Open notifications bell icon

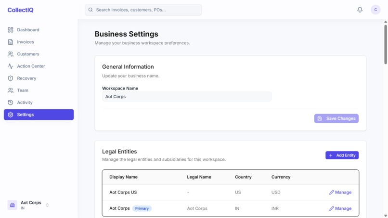(360, 10)
